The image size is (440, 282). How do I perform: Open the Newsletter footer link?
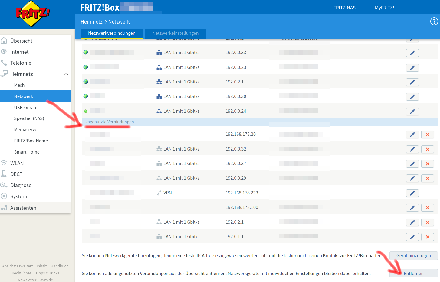(27, 280)
